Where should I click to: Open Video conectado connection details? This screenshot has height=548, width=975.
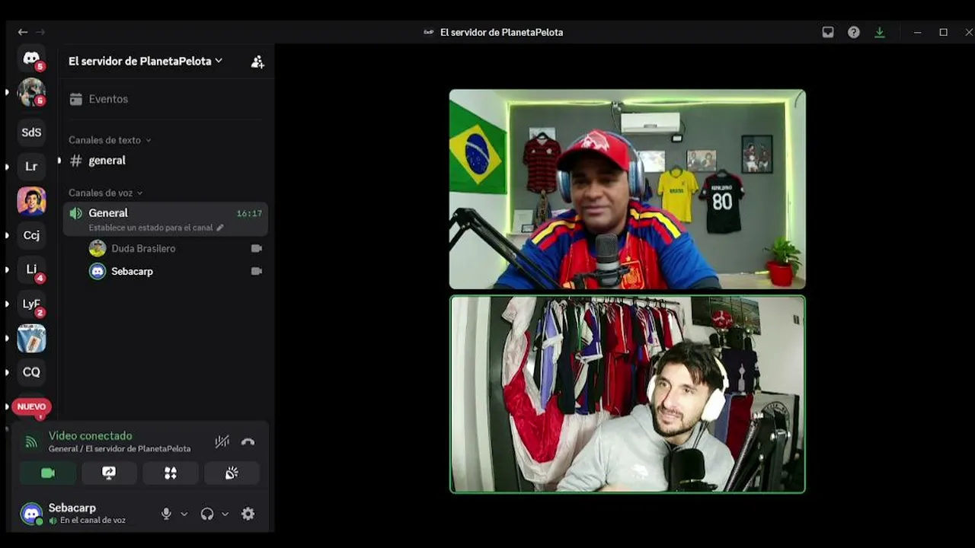point(90,435)
